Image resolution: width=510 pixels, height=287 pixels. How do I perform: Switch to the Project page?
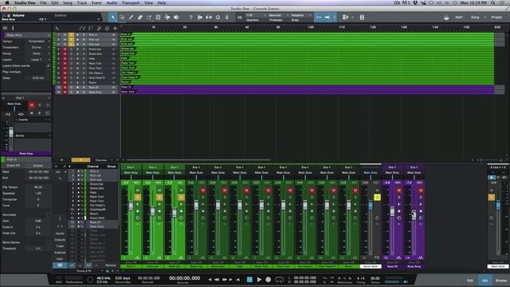[496, 18]
